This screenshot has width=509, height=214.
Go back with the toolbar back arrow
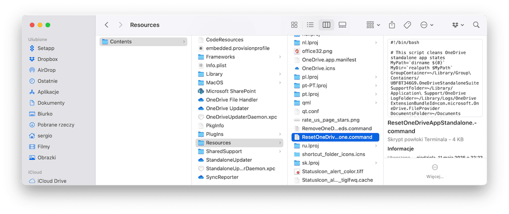pos(106,25)
